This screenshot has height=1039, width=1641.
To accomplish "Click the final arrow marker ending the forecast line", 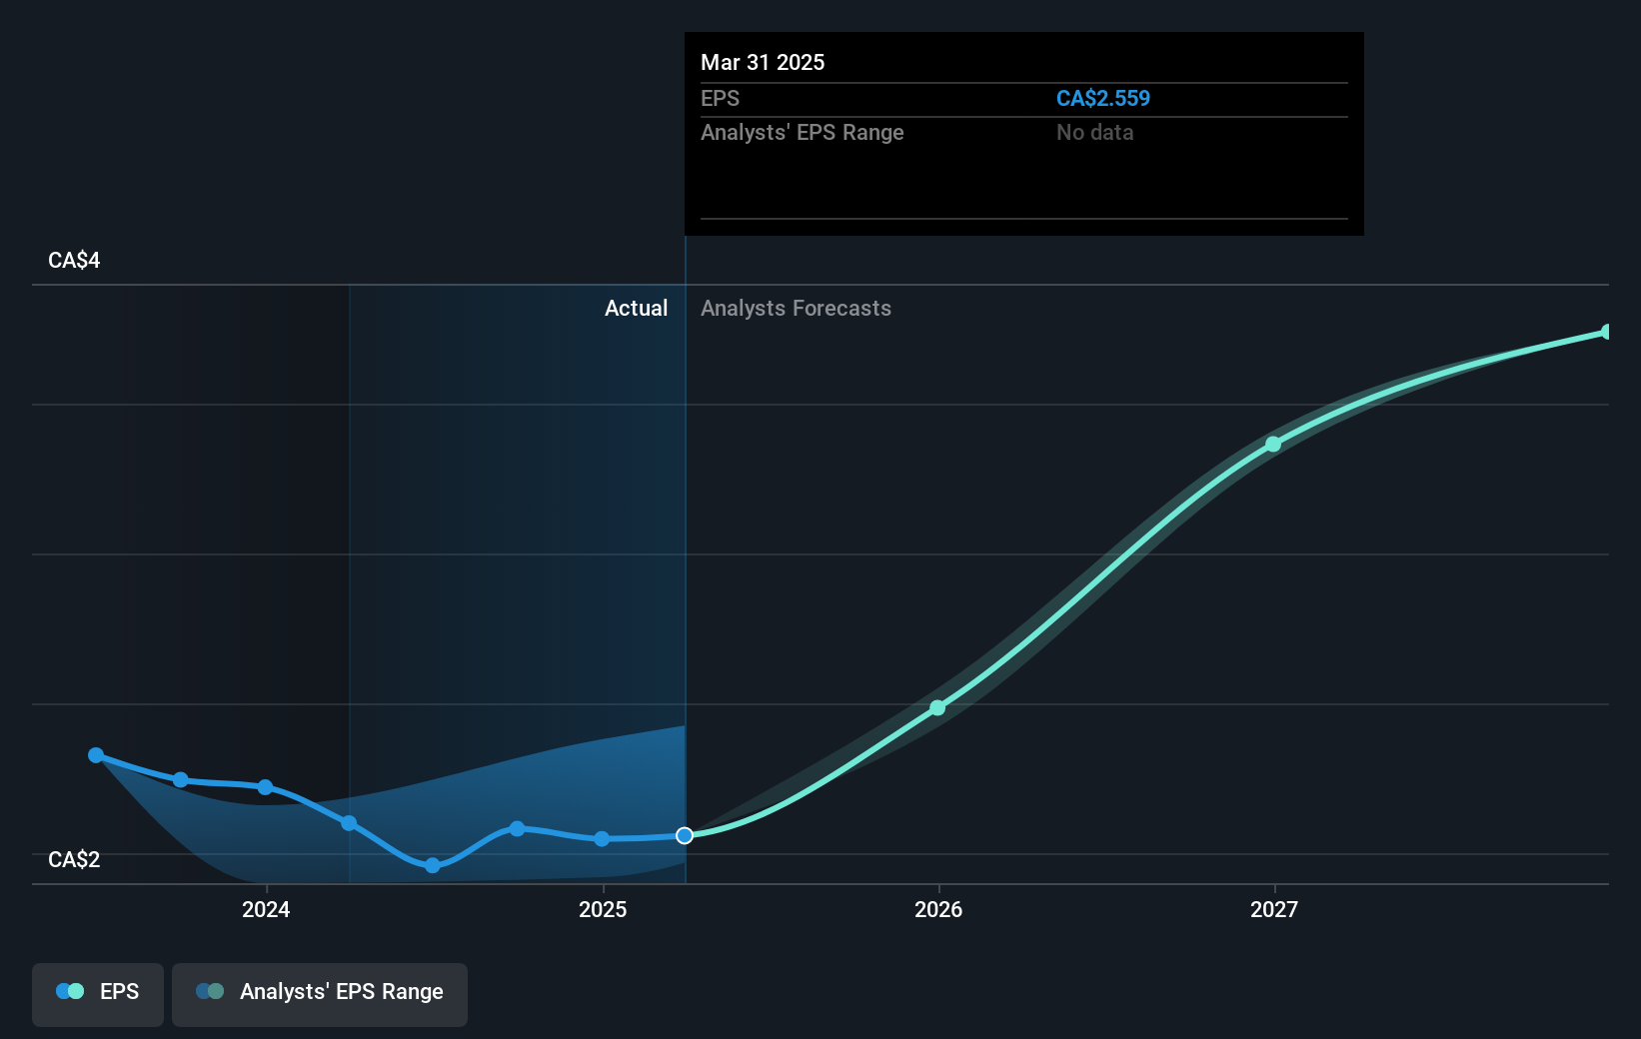I will click(1604, 331).
